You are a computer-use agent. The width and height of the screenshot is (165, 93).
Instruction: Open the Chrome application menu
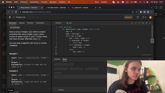(9, 2)
